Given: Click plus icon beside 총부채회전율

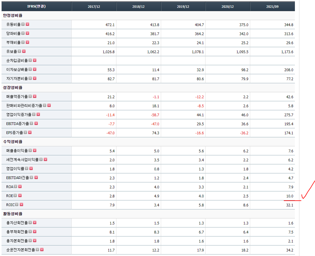Looking at the screenshot, I should pos(35,232).
